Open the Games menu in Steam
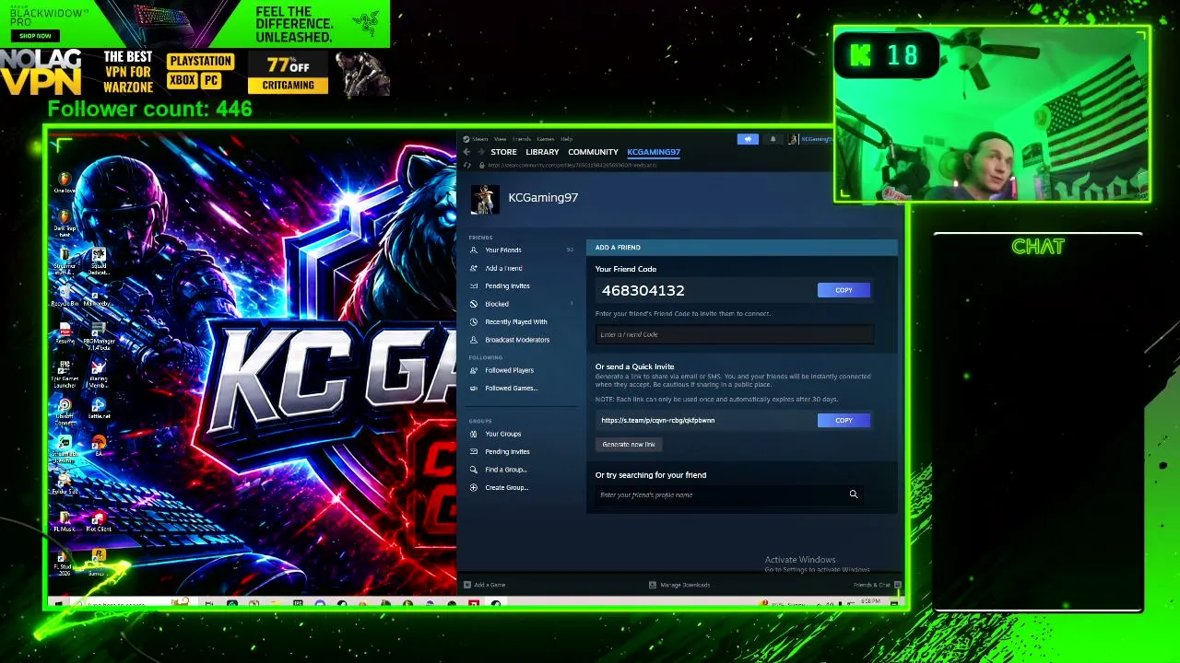1180x663 pixels. (x=546, y=139)
